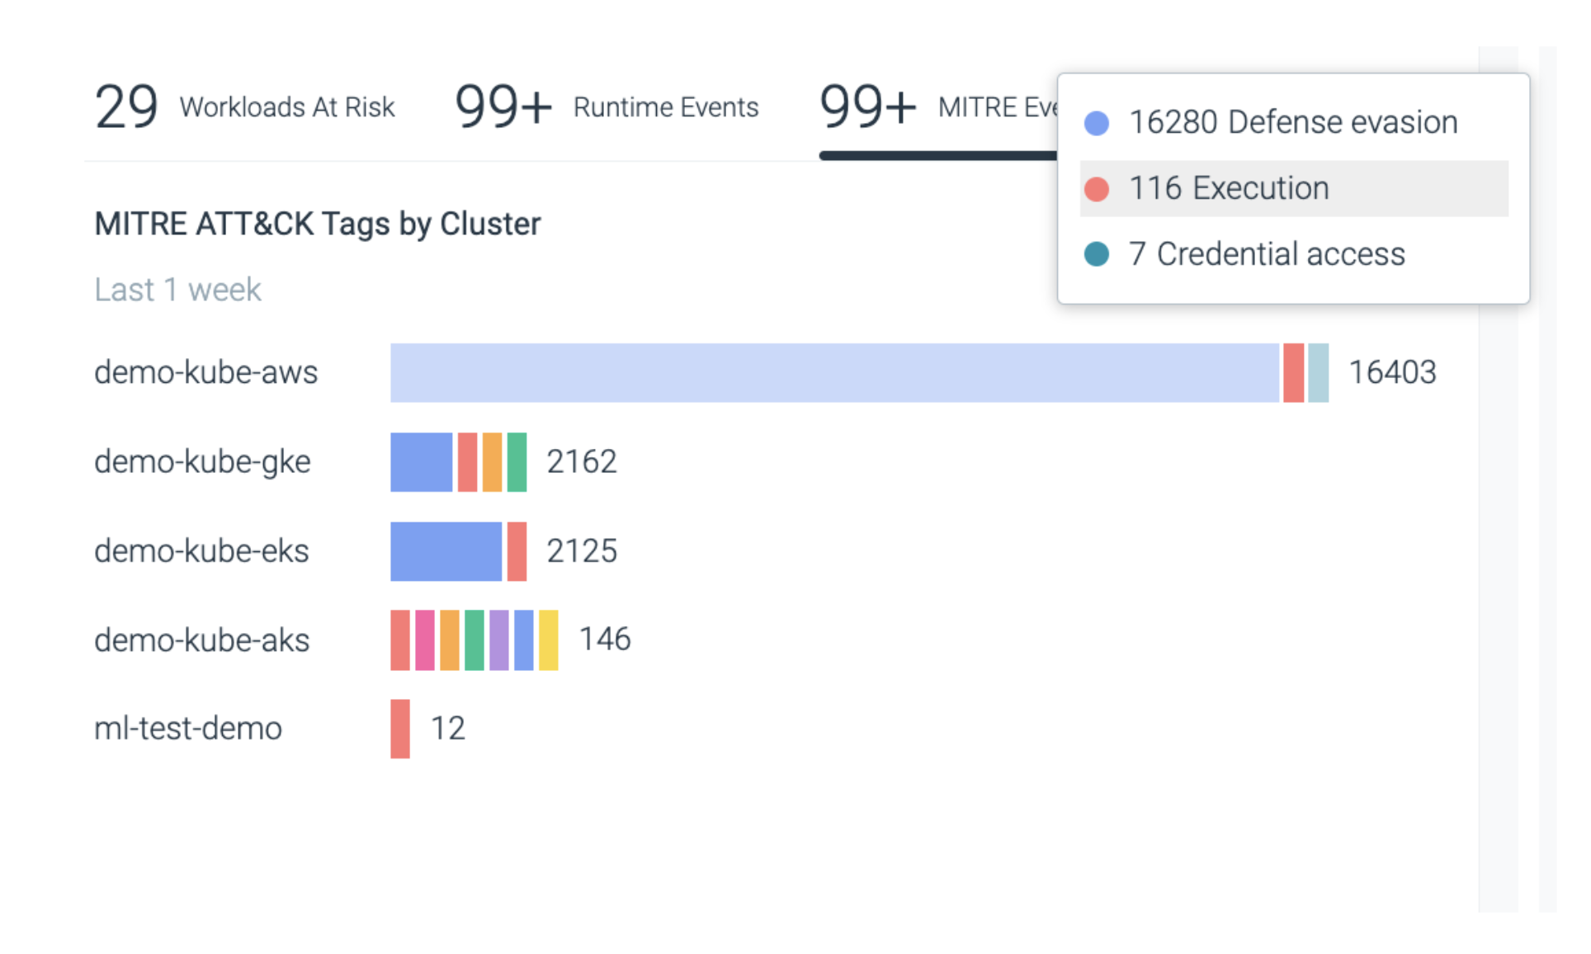Open the Last 1 week time range selector
This screenshot has height=954, width=1591.
[x=177, y=289]
